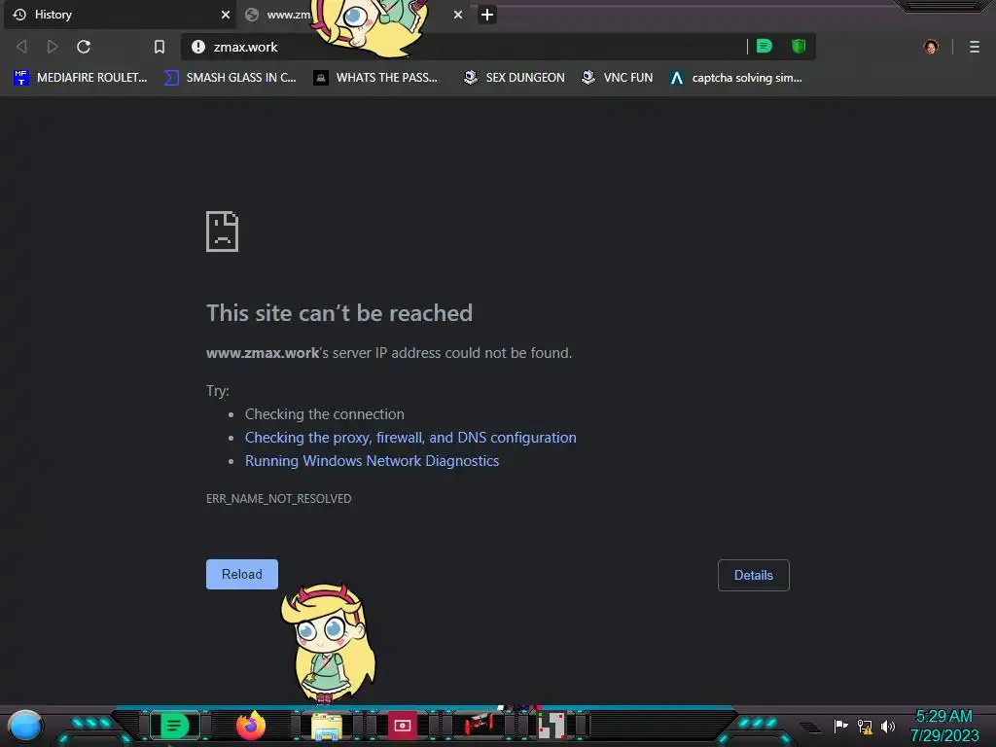996x747 pixels.
Task: Open WHATS THE PASS... bookmark
Action: (x=375, y=78)
